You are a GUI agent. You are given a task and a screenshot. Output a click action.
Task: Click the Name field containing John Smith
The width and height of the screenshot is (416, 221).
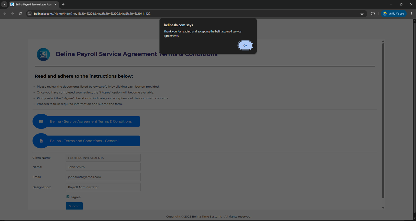[103, 167]
